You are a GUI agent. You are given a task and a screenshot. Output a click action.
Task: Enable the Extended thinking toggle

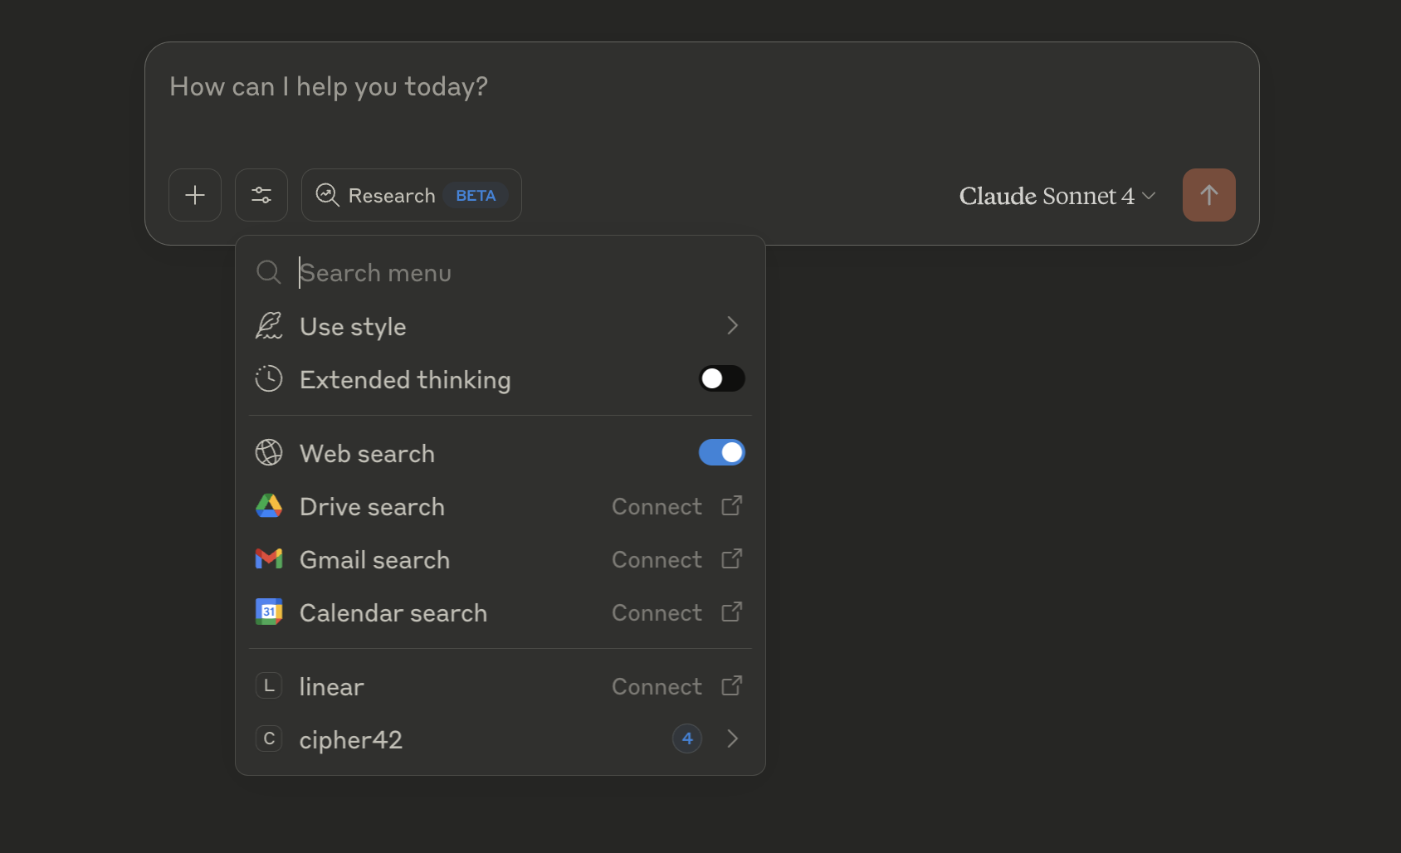(x=721, y=379)
